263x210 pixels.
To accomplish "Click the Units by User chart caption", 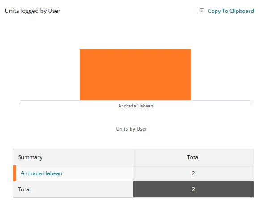I will click(131, 129).
